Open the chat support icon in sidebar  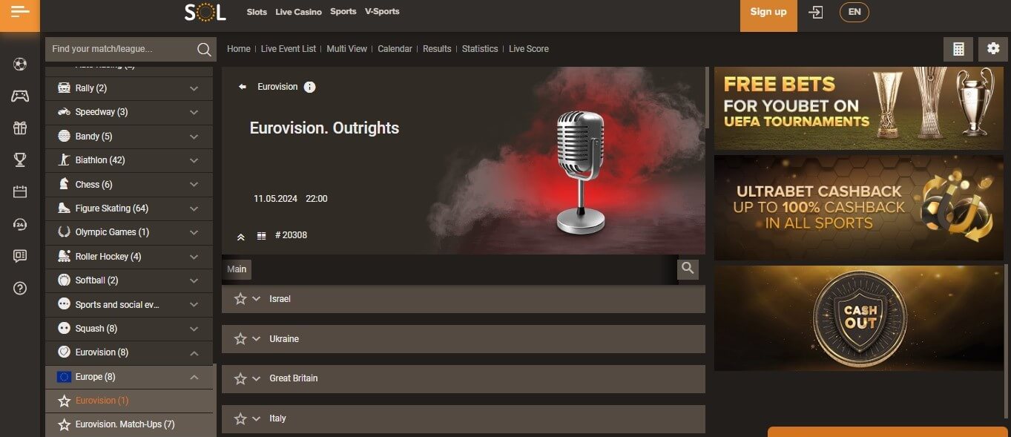[20, 256]
